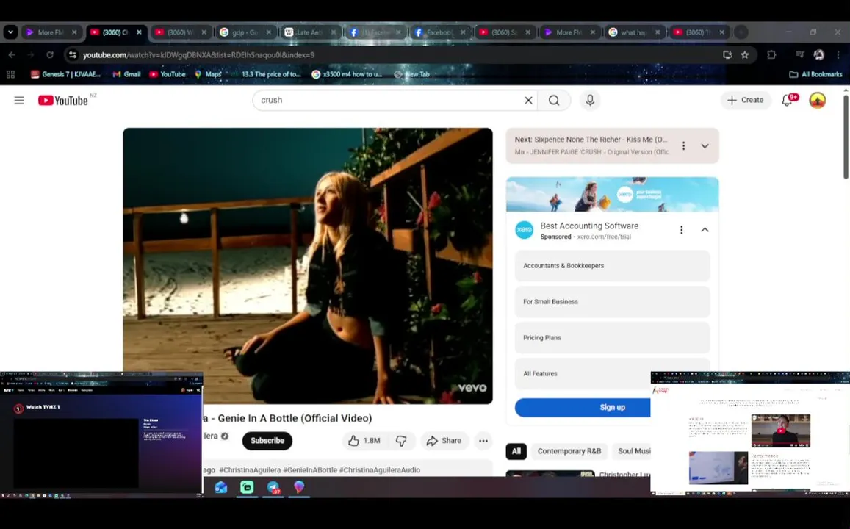Open the All Bookmarks folder
The height and width of the screenshot is (529, 850).
[815, 74]
